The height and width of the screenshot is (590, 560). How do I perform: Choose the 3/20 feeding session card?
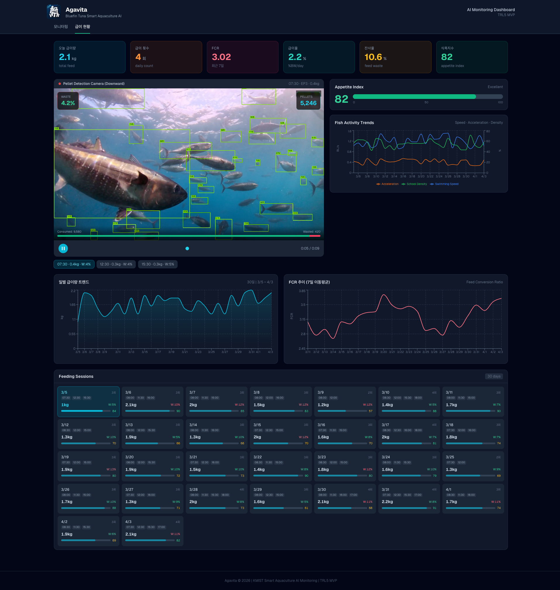click(x=152, y=466)
